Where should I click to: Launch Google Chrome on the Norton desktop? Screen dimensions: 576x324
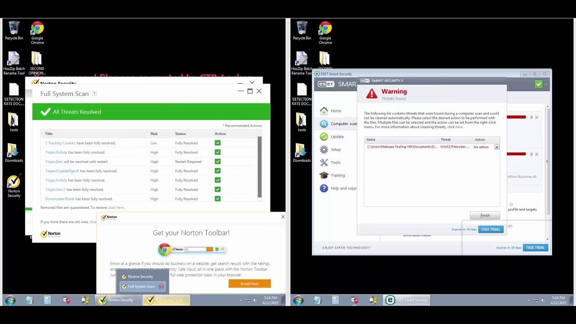click(37, 33)
